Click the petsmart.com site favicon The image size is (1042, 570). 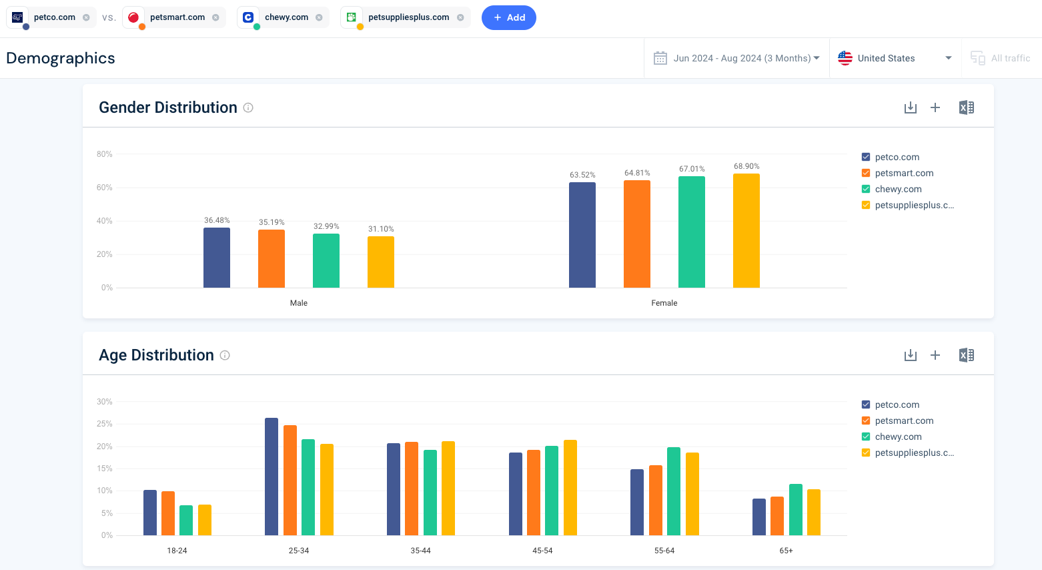(133, 17)
